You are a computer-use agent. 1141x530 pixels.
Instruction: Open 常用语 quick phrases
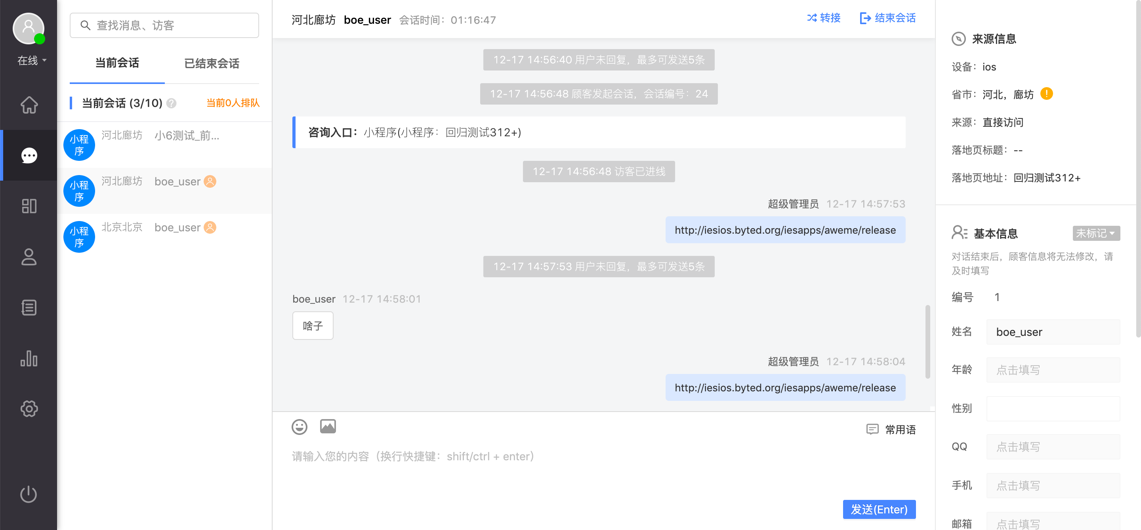(x=891, y=429)
